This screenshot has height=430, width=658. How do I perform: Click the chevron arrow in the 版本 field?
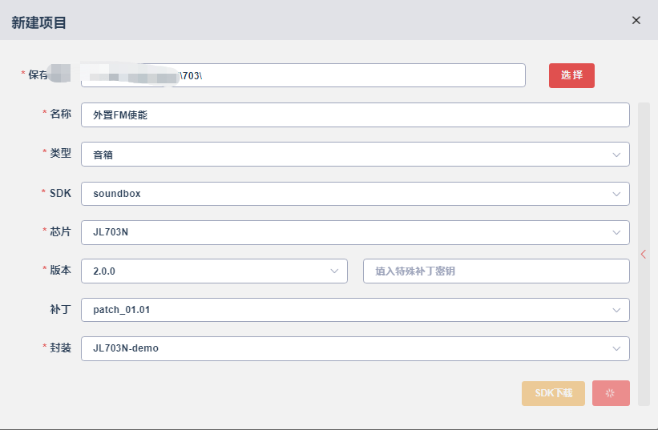coord(334,271)
